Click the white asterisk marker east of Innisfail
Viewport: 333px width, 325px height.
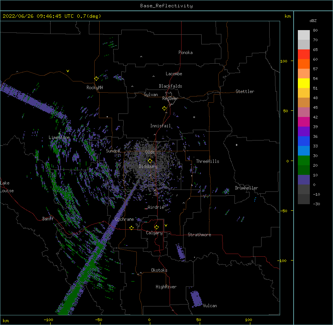(x=194, y=117)
